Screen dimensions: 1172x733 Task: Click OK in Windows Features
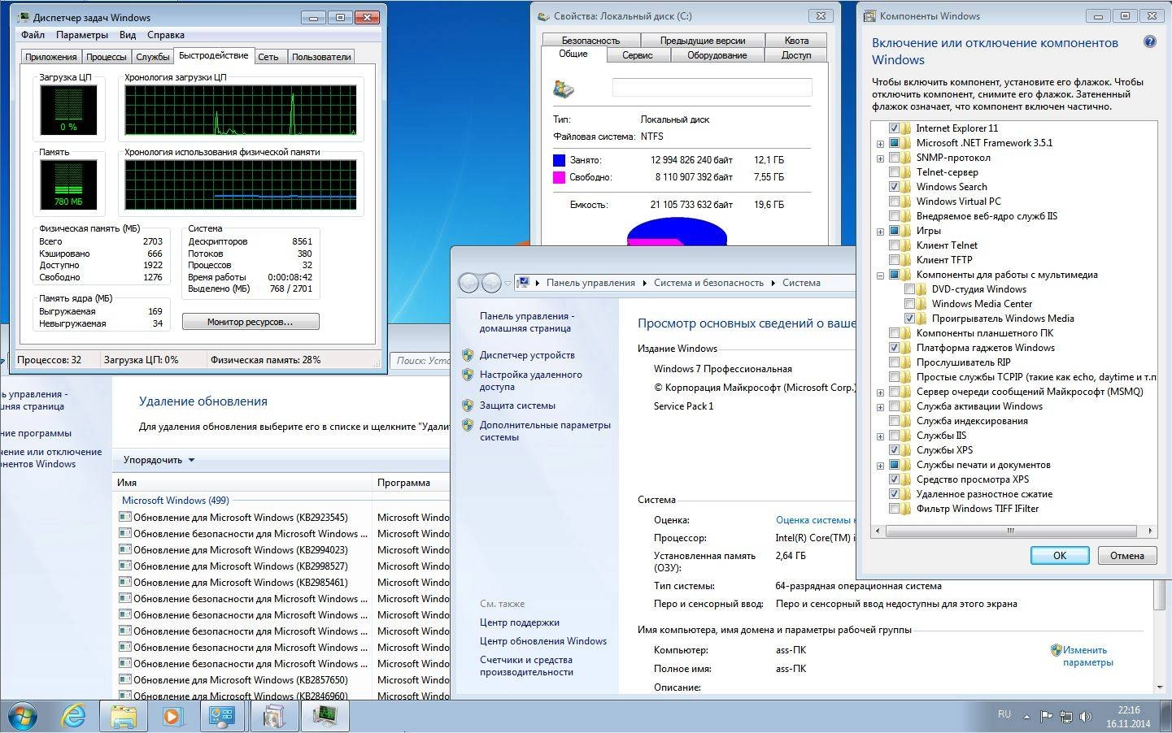point(1060,556)
